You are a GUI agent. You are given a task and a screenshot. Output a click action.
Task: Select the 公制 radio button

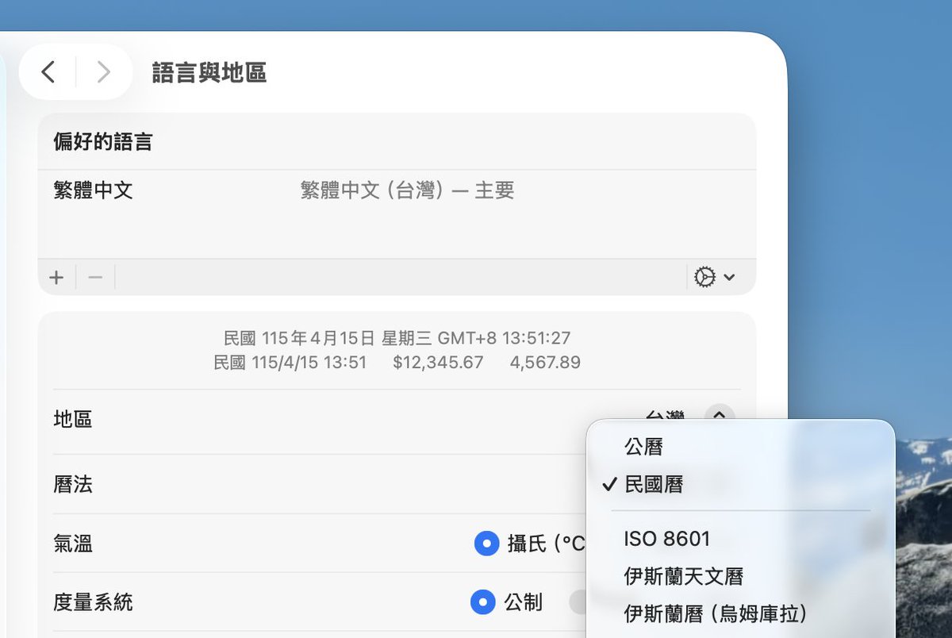[x=482, y=602]
